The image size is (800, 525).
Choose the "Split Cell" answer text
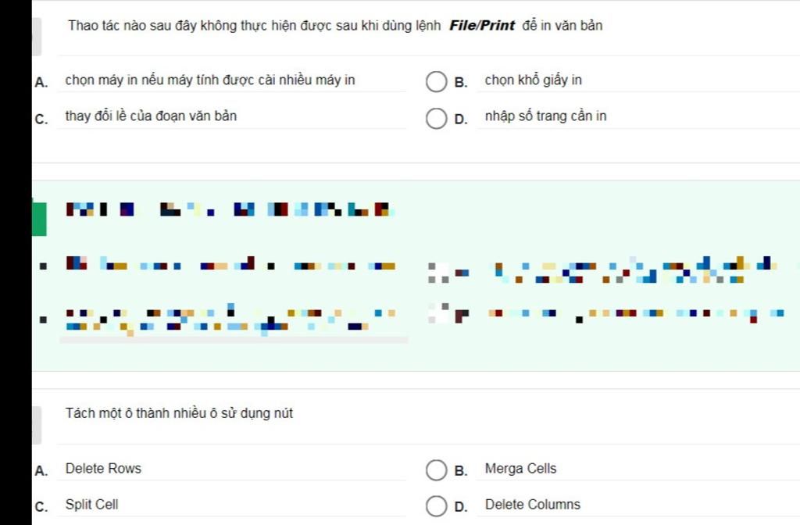[91, 505]
